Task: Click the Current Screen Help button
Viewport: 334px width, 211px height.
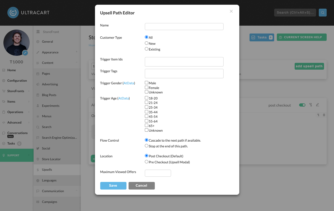Action: click(x=302, y=37)
